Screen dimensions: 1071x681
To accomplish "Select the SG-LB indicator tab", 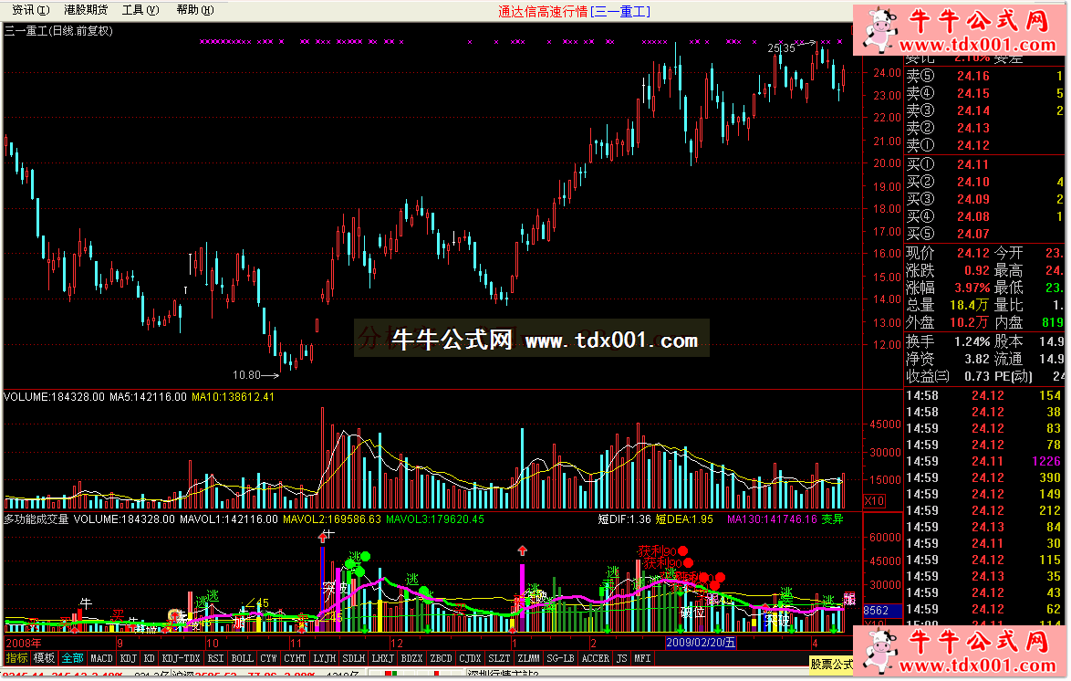I will [561, 658].
